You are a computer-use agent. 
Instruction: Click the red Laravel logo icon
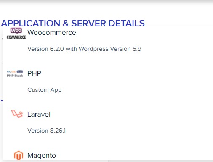pyautogui.click(x=17, y=114)
